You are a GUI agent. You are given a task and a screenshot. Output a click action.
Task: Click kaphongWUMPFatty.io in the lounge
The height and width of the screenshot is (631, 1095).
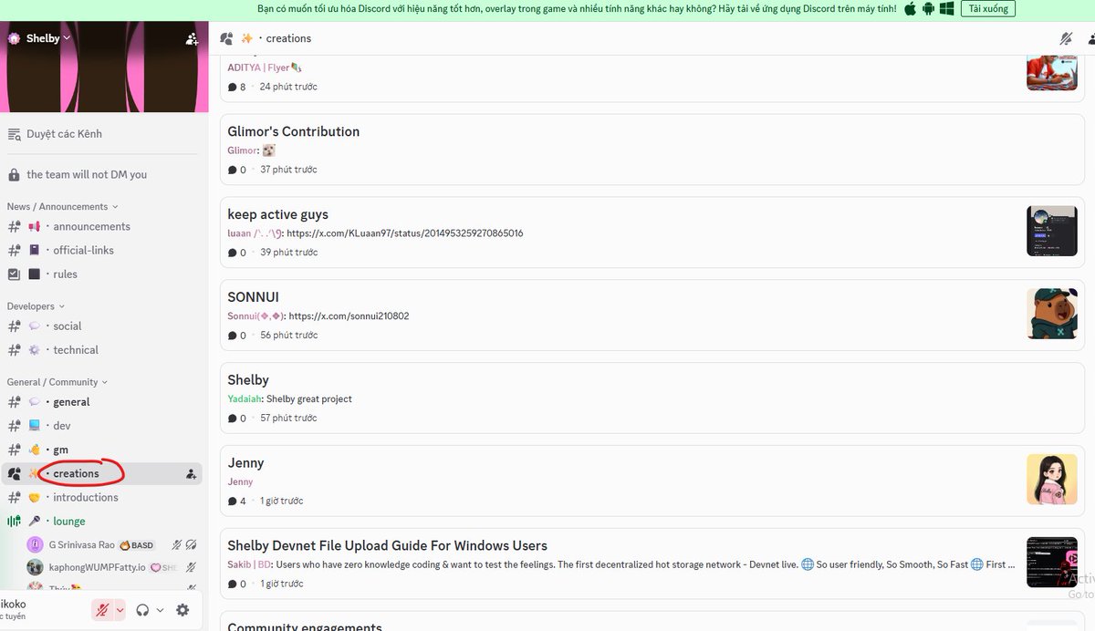point(97,567)
